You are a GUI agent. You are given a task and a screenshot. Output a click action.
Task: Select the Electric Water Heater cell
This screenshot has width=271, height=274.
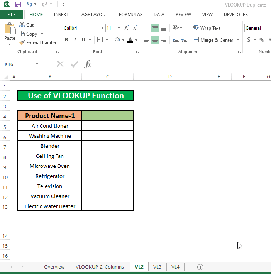point(50,206)
